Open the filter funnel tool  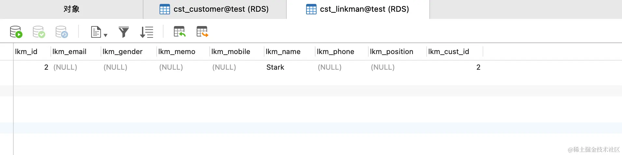tap(124, 32)
